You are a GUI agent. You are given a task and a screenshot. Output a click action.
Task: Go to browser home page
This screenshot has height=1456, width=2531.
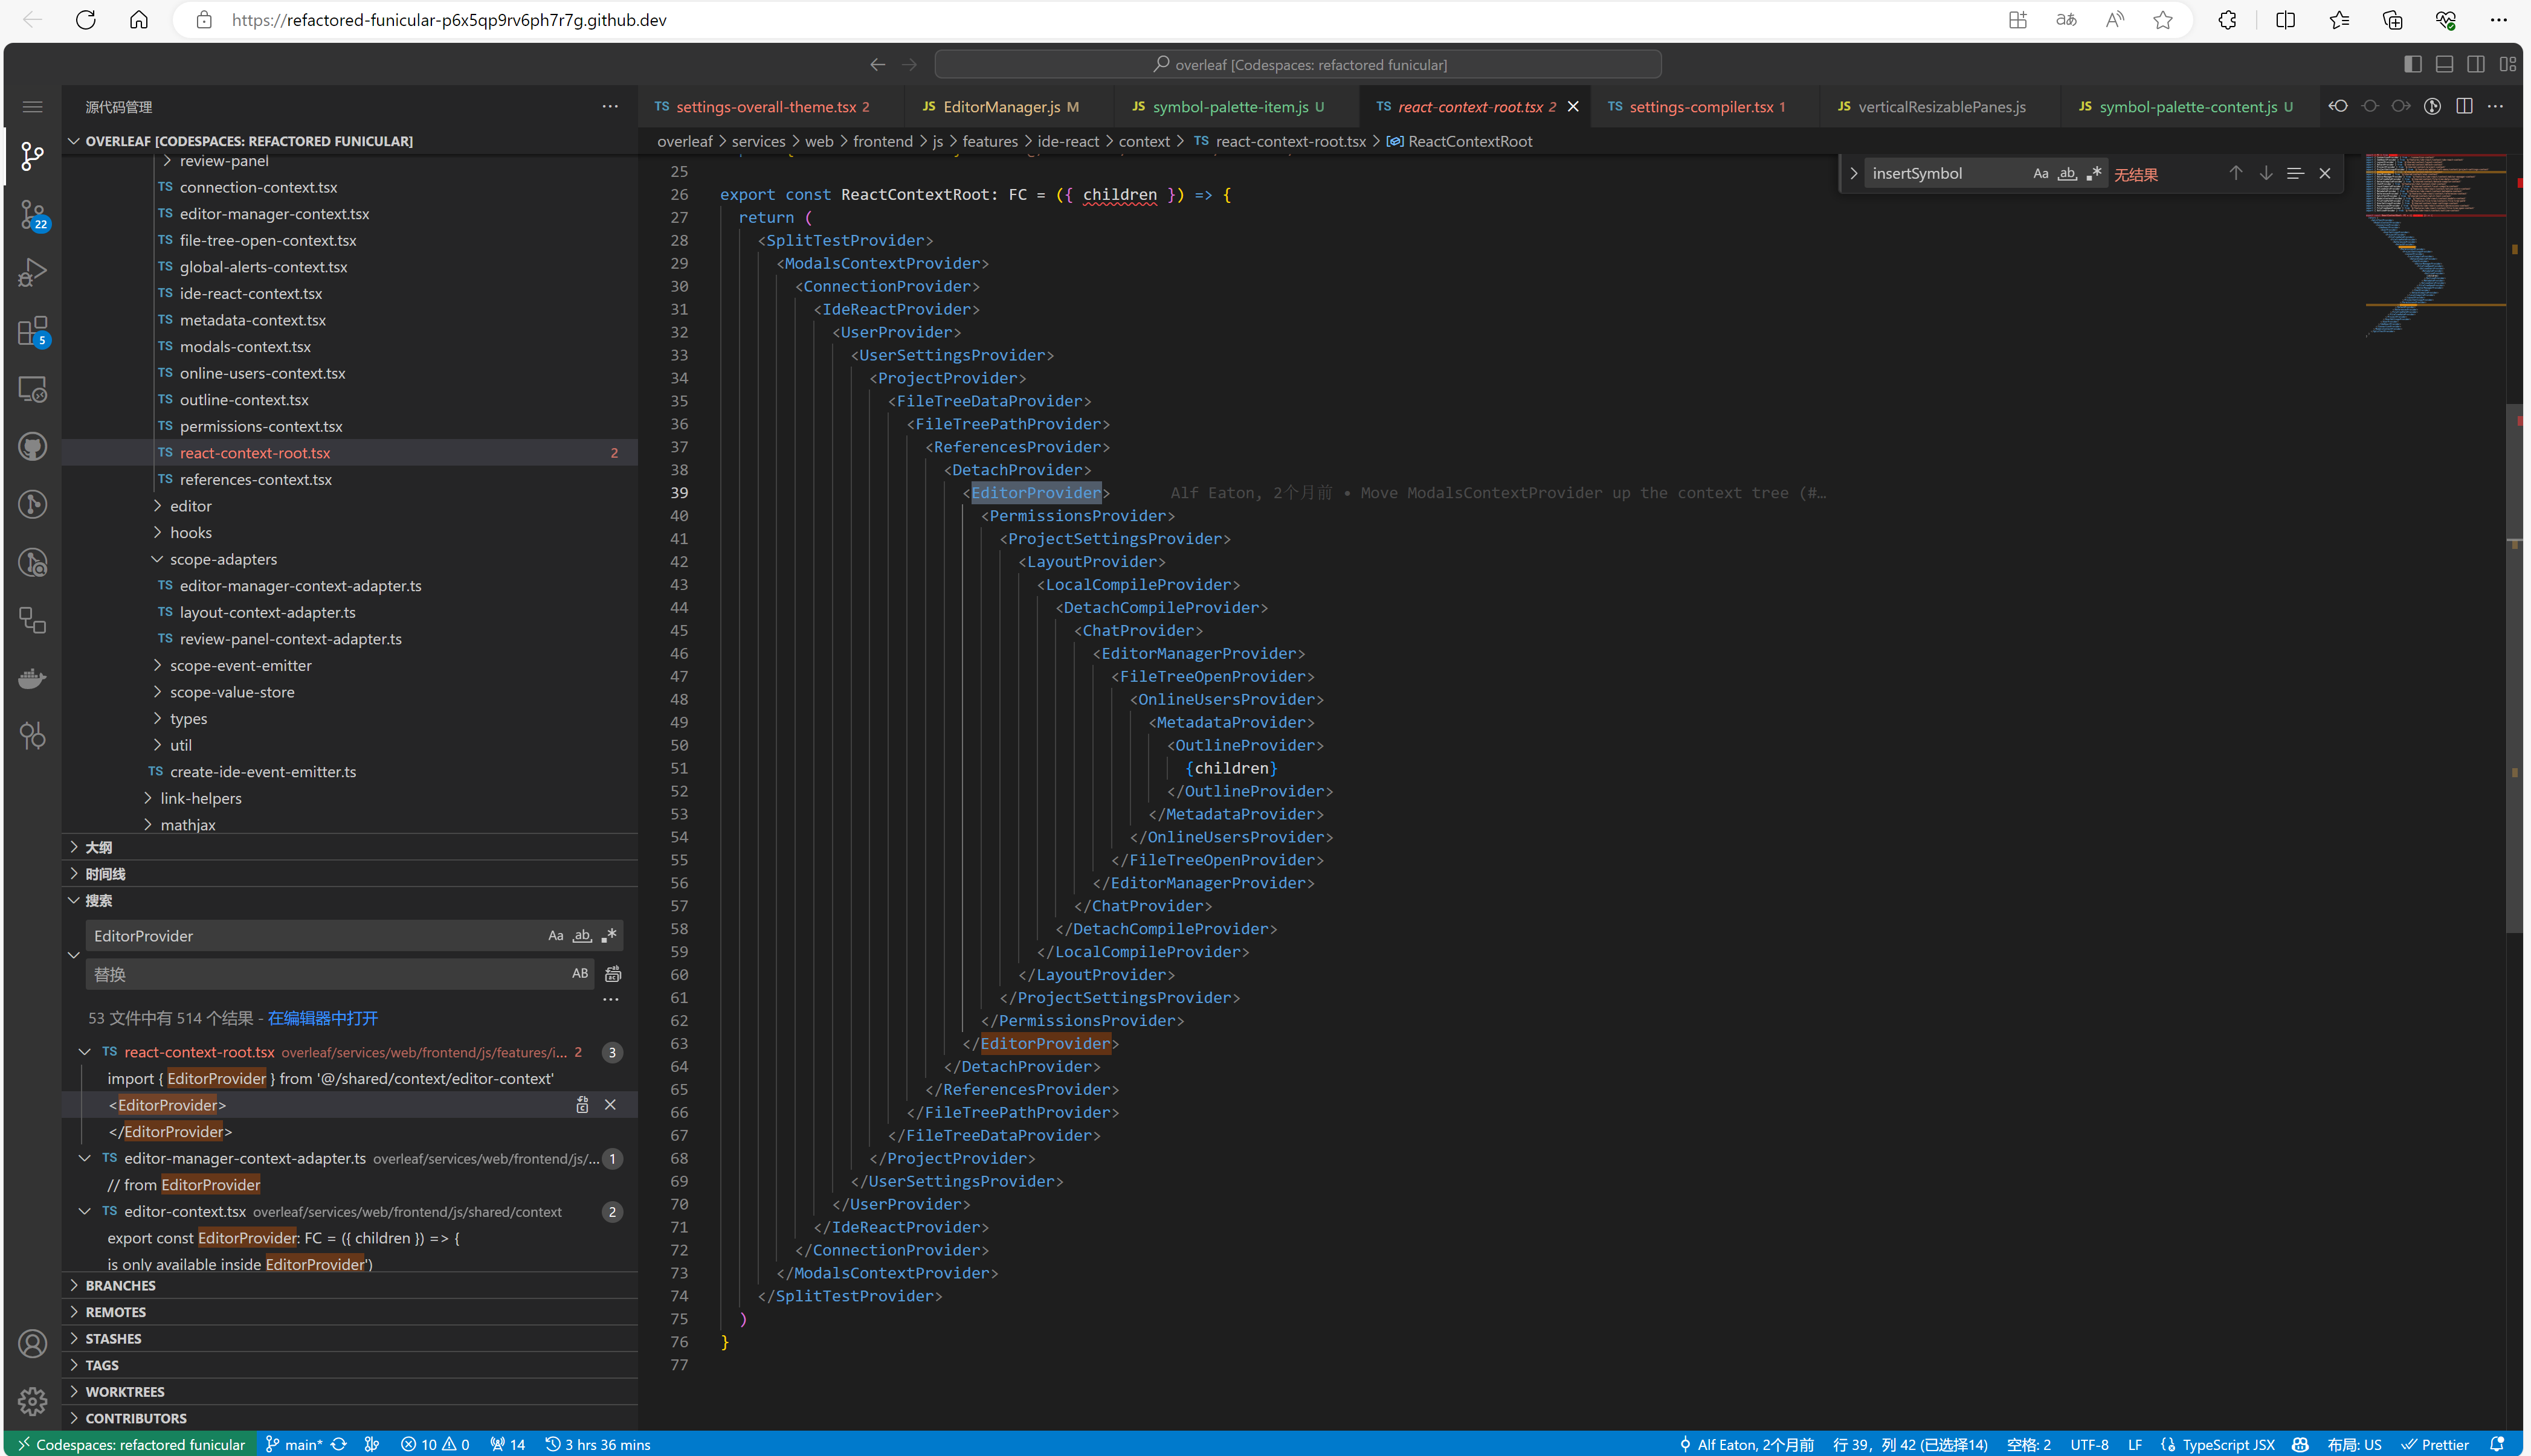[139, 20]
